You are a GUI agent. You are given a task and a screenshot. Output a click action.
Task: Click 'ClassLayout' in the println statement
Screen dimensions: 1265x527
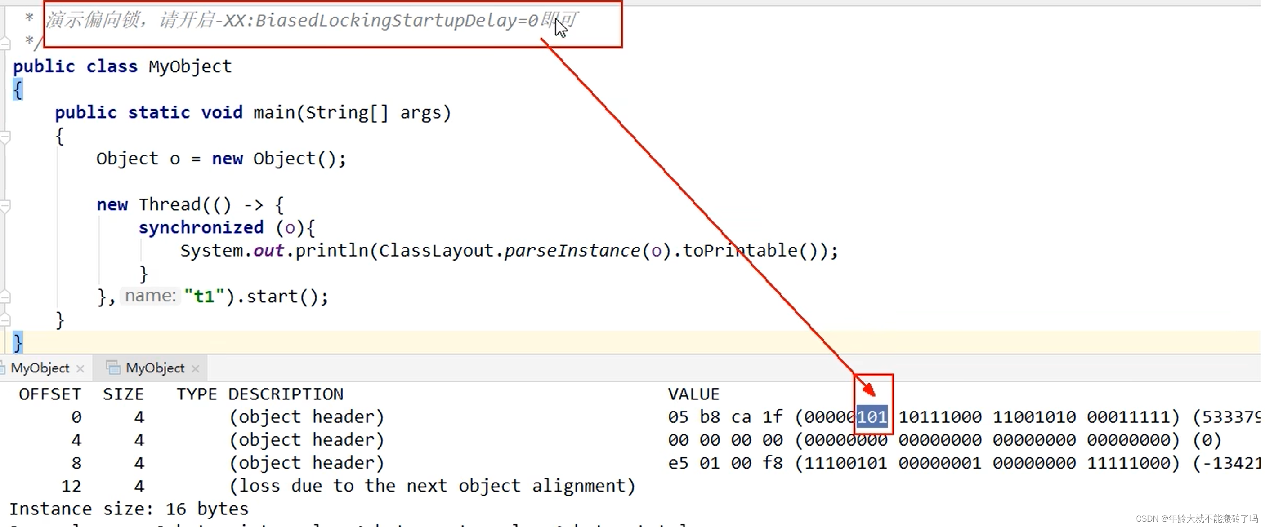click(436, 251)
